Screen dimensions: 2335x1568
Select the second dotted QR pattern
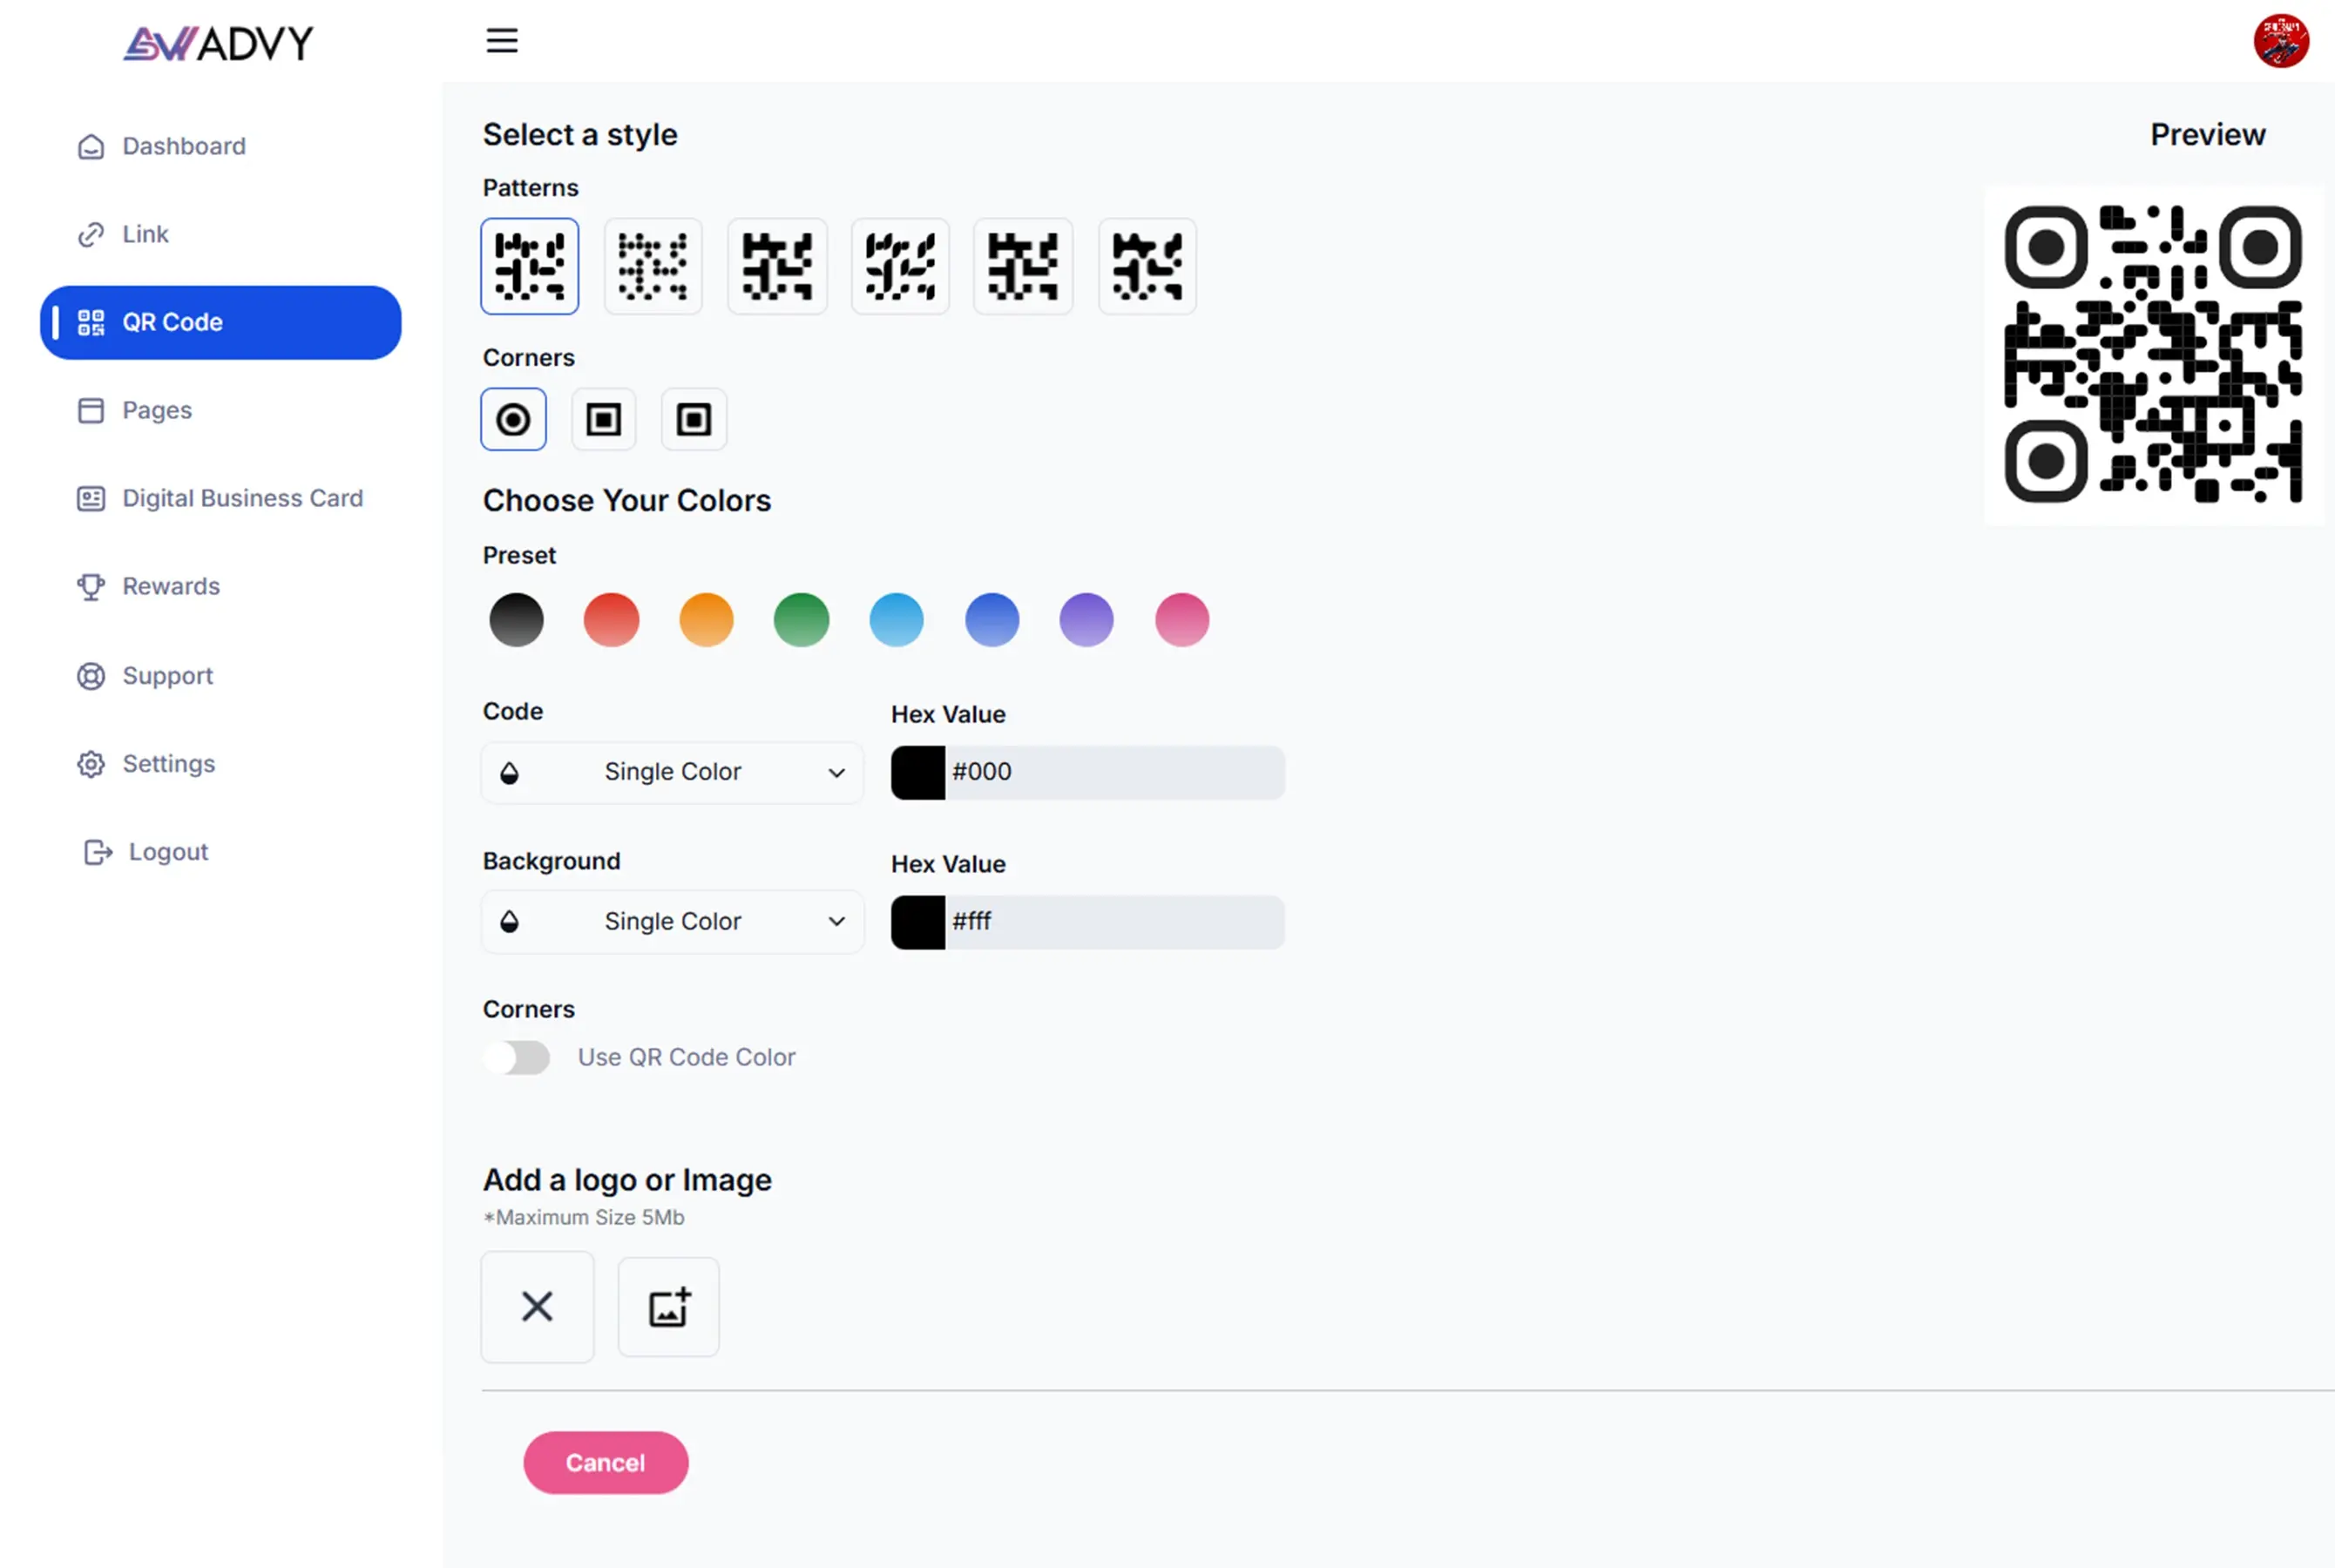653,267
